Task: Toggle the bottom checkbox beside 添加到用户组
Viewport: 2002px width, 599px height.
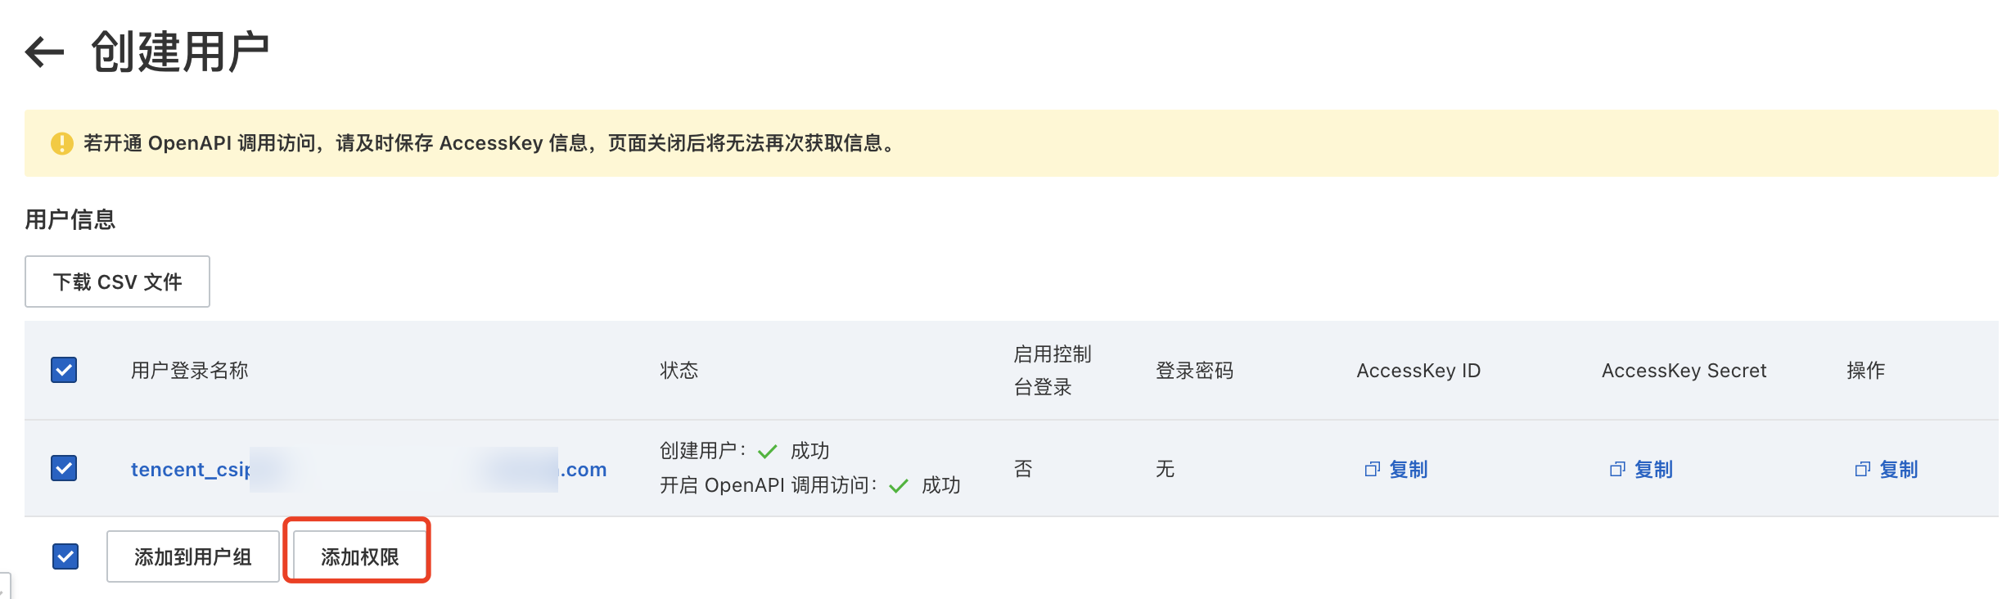Action: pyautogui.click(x=65, y=556)
